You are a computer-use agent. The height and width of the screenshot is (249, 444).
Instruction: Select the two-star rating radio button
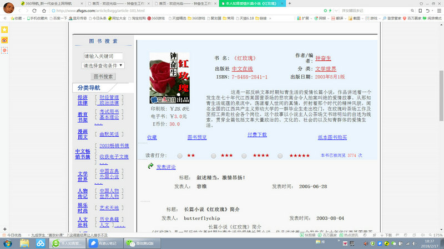click(180, 156)
